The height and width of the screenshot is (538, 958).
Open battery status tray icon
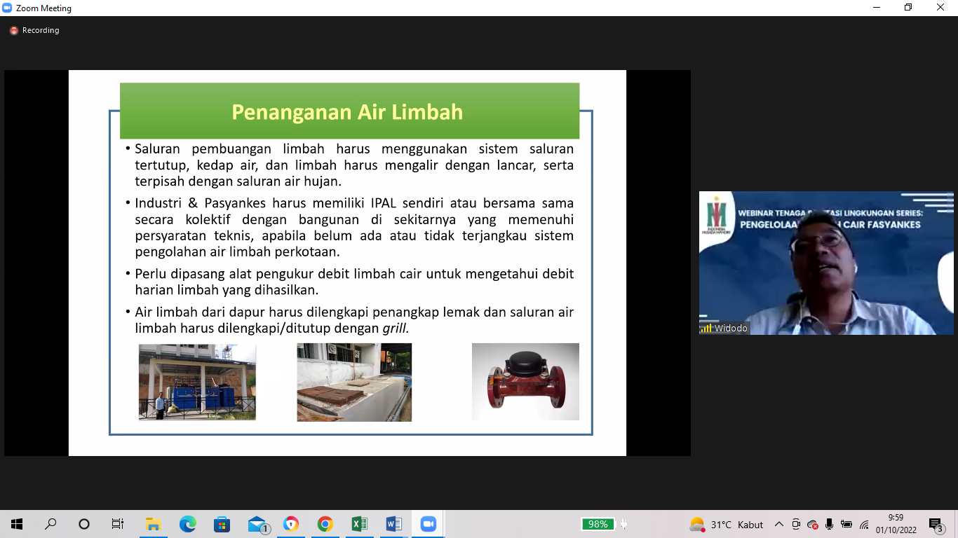click(x=846, y=525)
